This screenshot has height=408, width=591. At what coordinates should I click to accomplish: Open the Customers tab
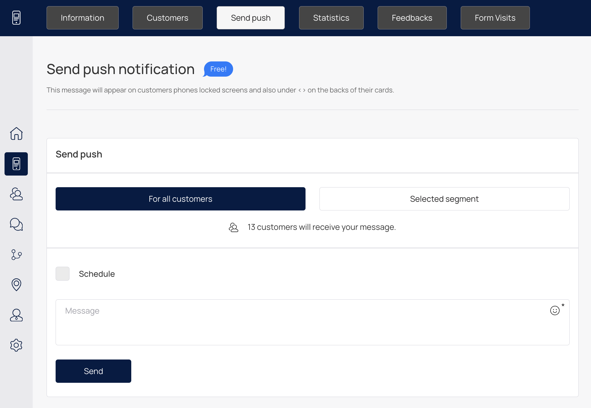click(x=167, y=18)
